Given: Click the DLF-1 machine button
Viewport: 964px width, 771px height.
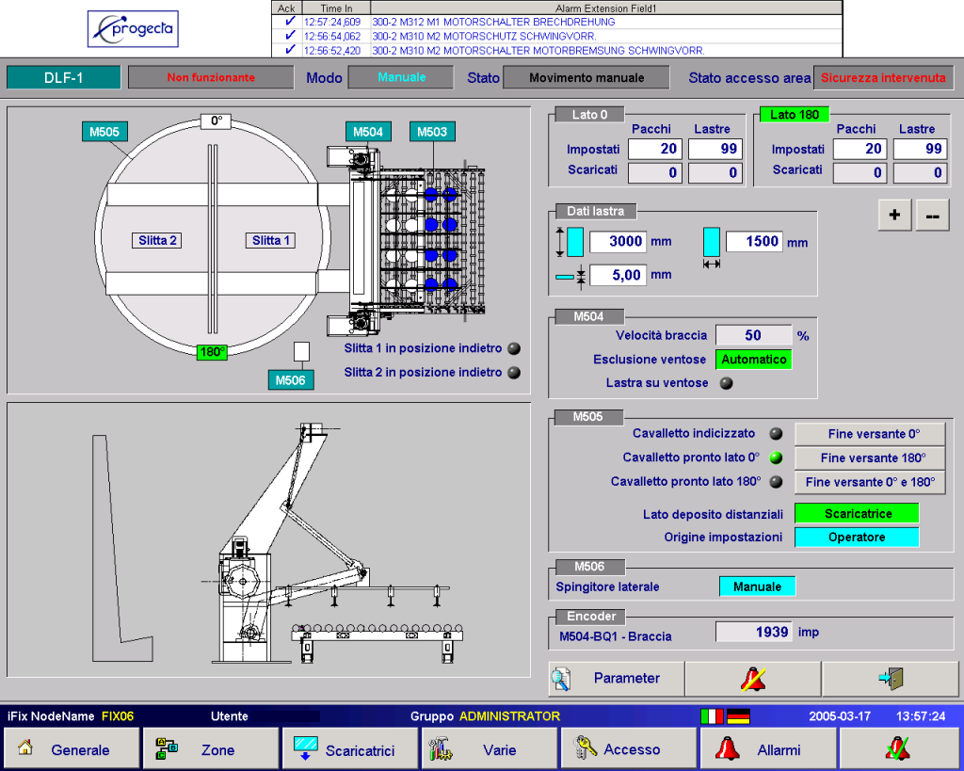Looking at the screenshot, I should coord(64,77).
